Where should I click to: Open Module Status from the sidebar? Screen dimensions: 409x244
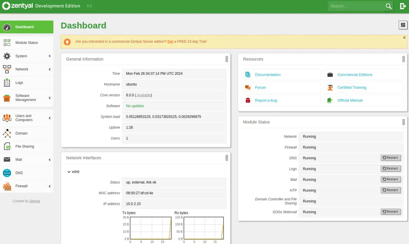26,42
